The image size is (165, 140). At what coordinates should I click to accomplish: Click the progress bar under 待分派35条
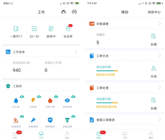point(107,71)
